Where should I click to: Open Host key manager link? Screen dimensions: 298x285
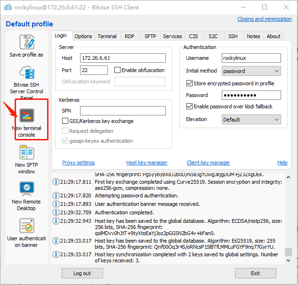[x=147, y=163]
